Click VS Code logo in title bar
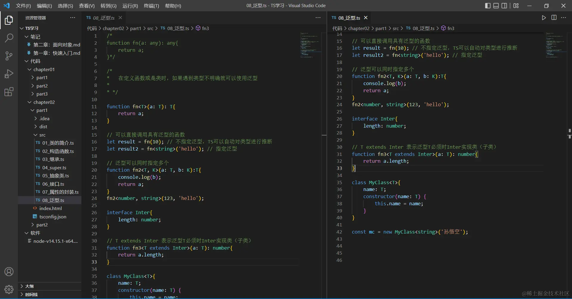Screen dimensions: 572x299 click(7, 6)
